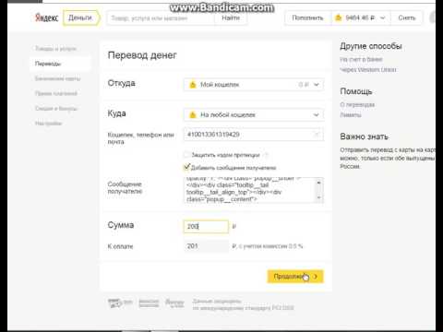
Task: Open Через Western Union link
Action: 368,69
